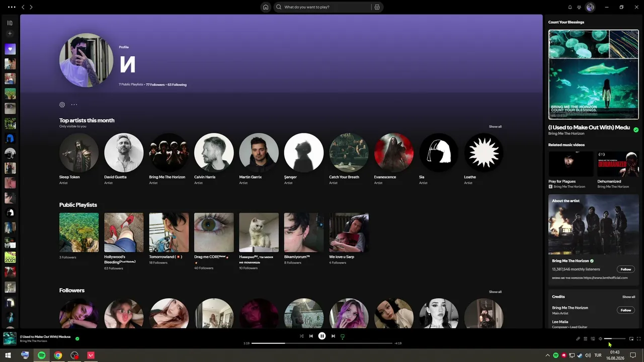The height and width of the screenshot is (362, 644).
Task: Open the three-dots app menu in the title bar
Action: pyautogui.click(x=12, y=7)
